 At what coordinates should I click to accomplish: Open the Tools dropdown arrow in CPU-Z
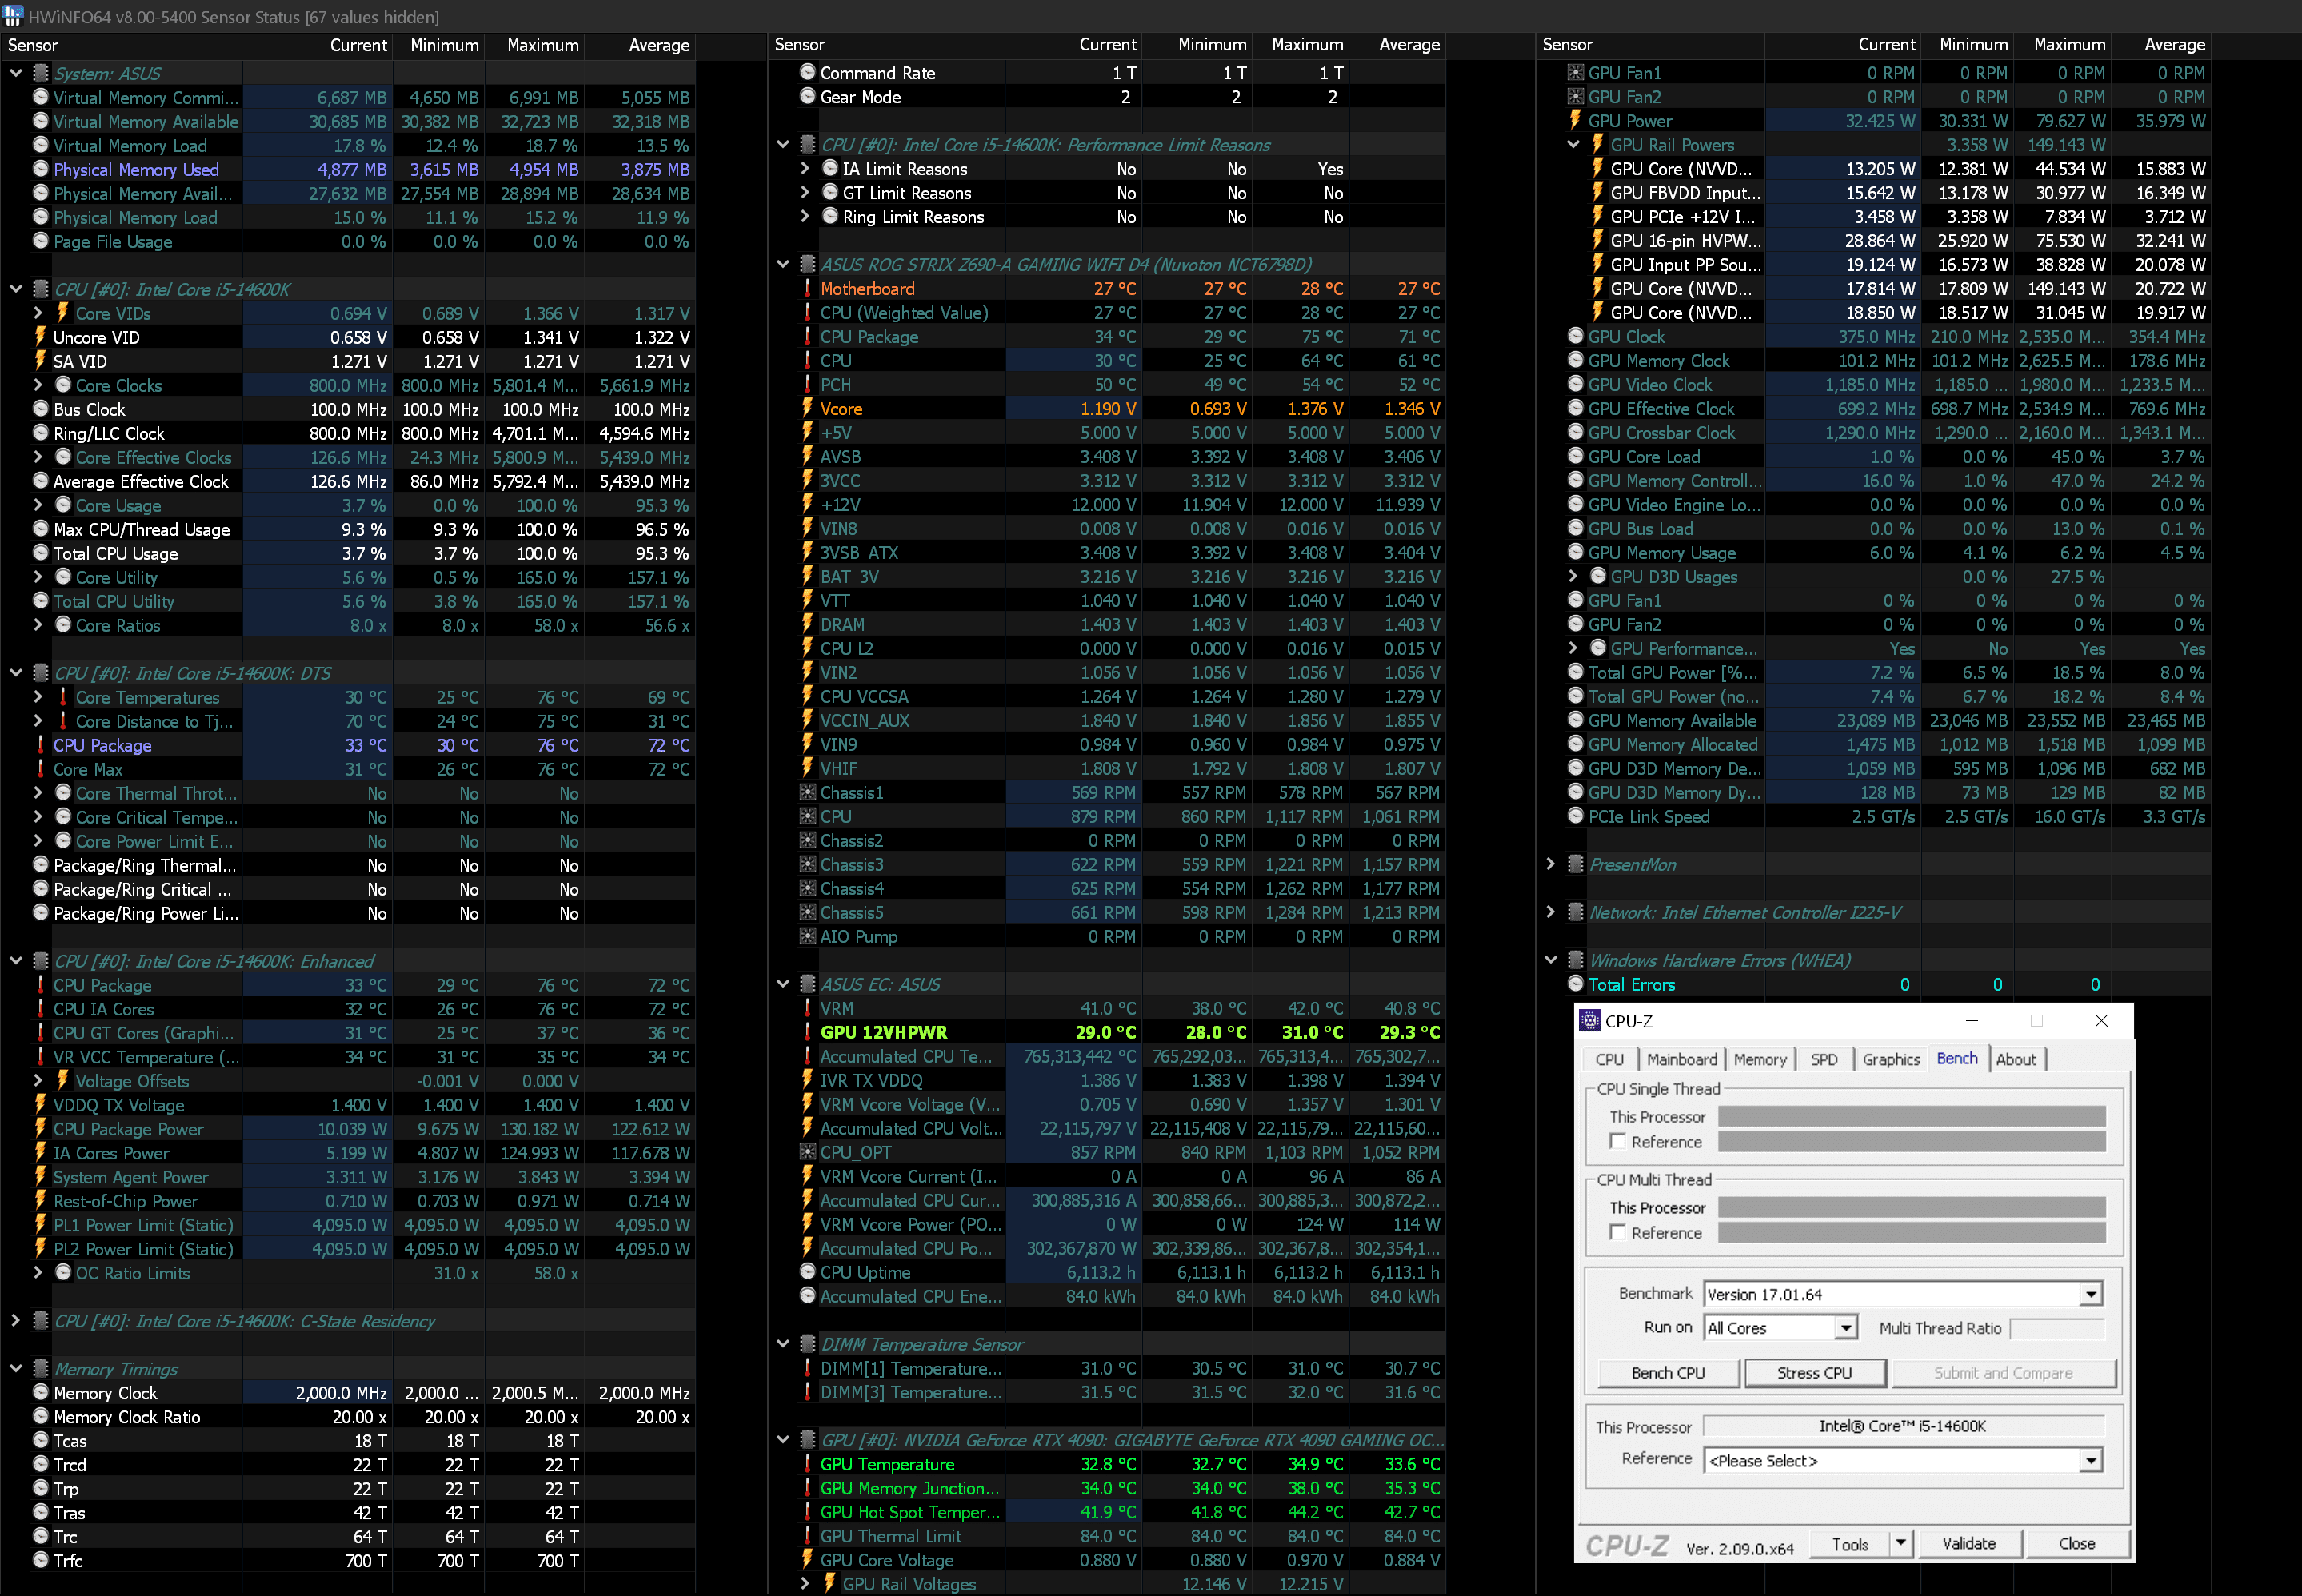click(x=1900, y=1544)
